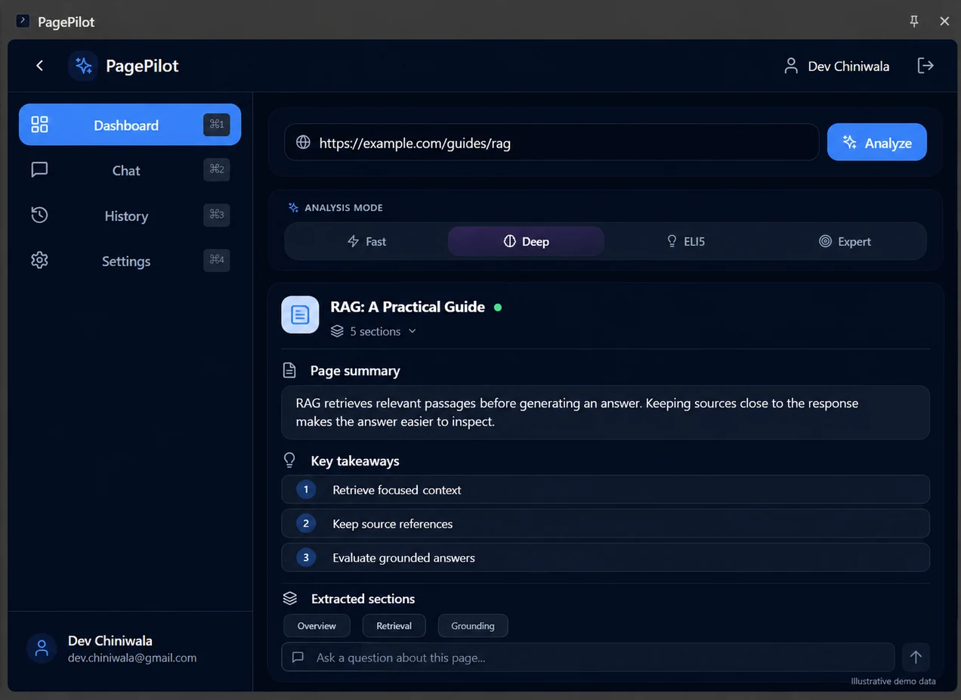Click the avatar icon in the sidebar footer

pos(42,649)
